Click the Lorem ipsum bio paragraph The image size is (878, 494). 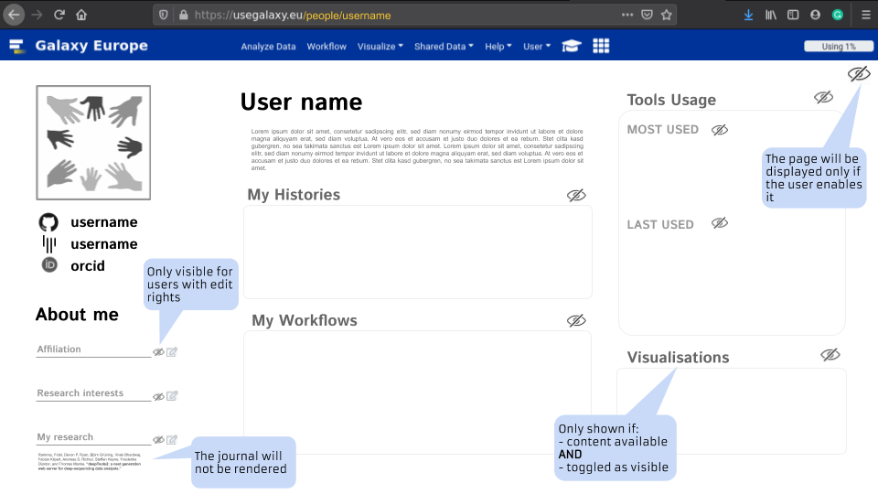(x=417, y=149)
